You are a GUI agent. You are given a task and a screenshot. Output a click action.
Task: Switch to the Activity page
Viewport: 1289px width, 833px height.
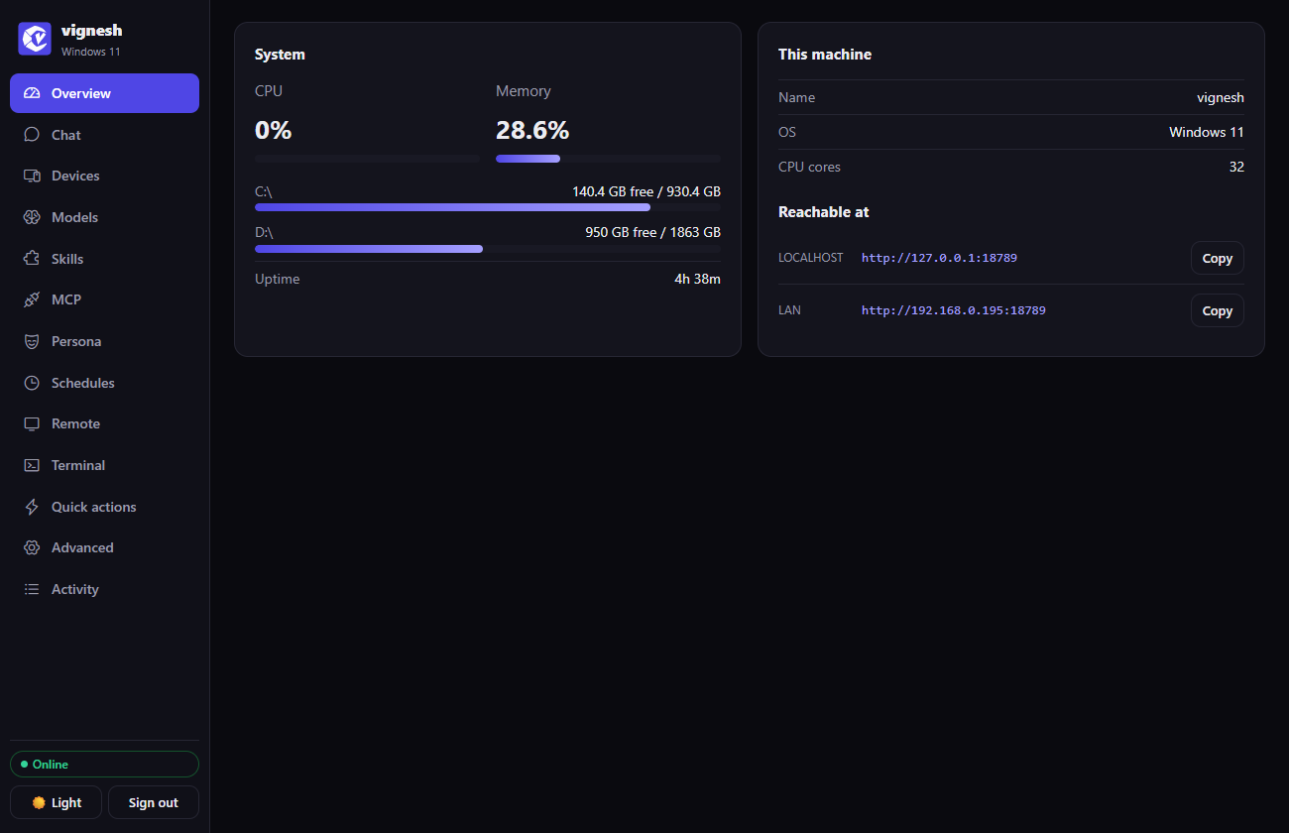104,589
